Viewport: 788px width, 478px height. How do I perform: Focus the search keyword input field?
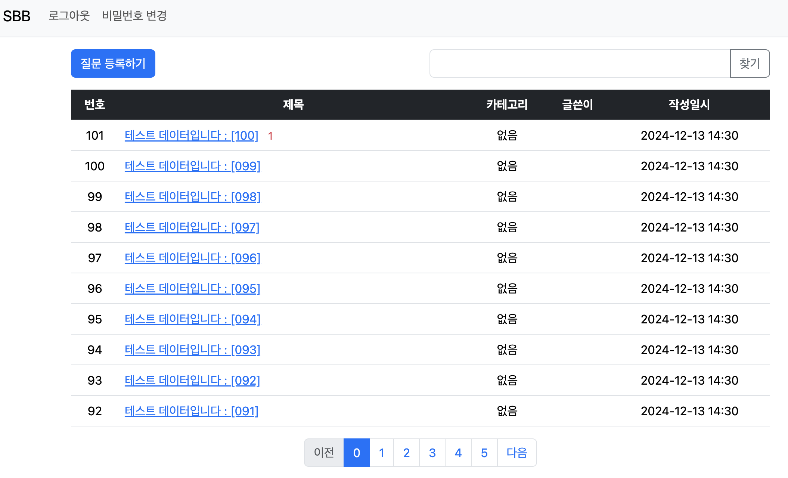coord(580,63)
